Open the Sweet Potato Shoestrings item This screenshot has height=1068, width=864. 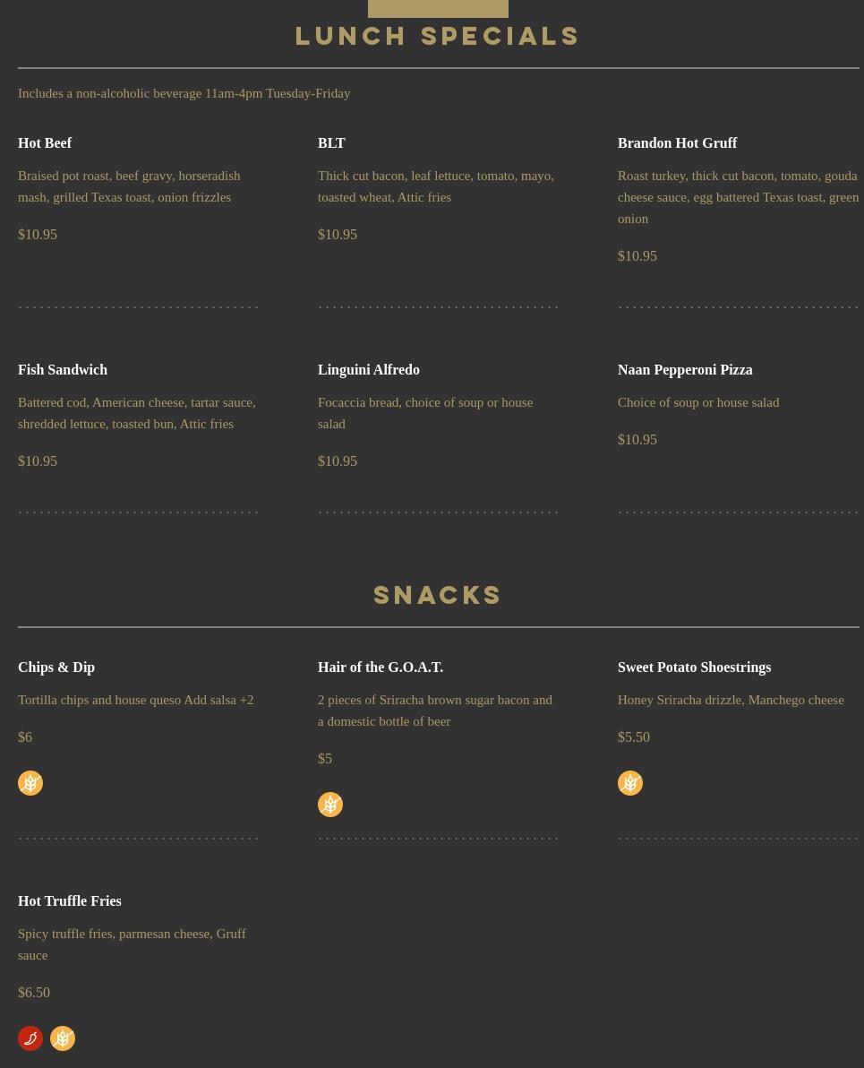click(694, 667)
